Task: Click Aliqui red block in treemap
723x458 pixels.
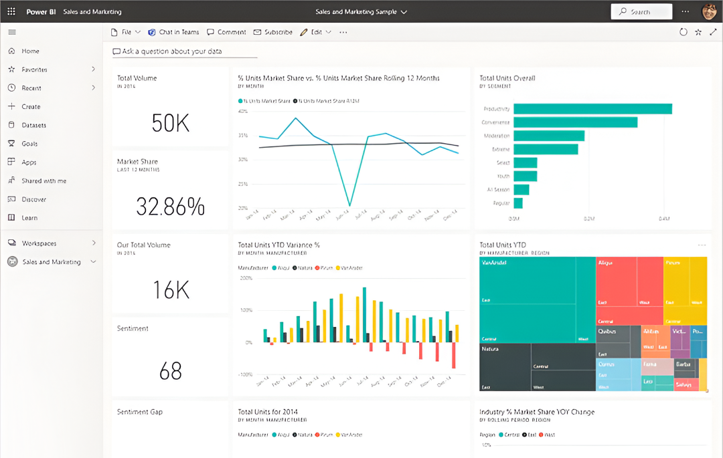Action: tap(629, 291)
